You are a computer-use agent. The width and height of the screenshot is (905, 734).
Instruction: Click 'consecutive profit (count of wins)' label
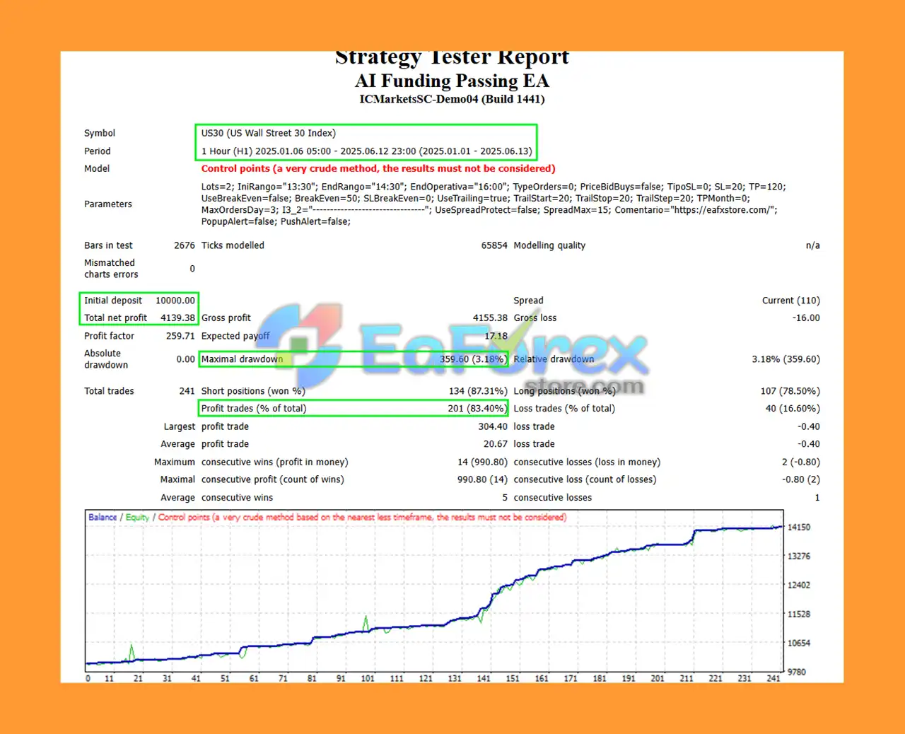(272, 479)
